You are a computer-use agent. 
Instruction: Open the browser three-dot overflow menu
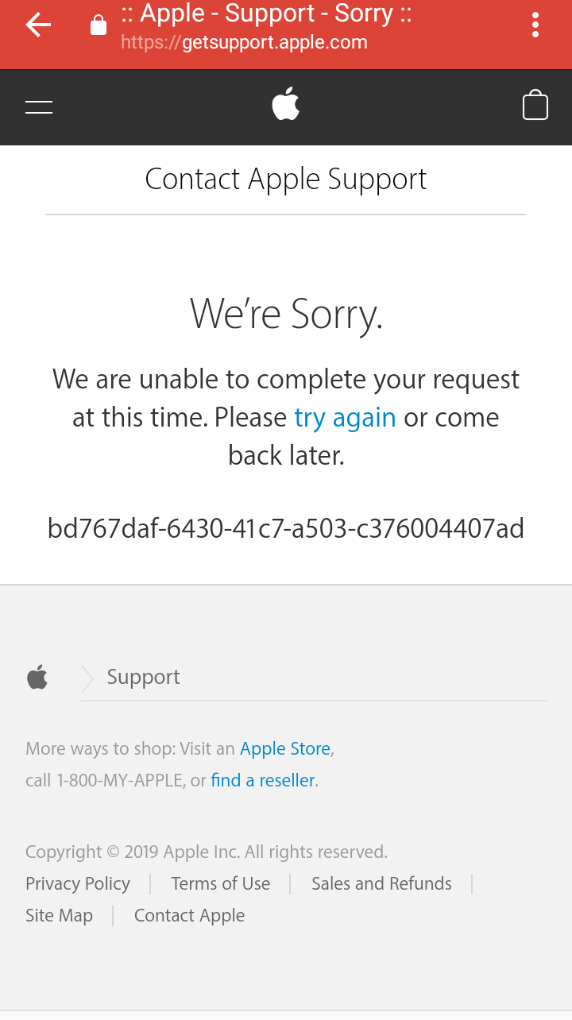pos(535,25)
